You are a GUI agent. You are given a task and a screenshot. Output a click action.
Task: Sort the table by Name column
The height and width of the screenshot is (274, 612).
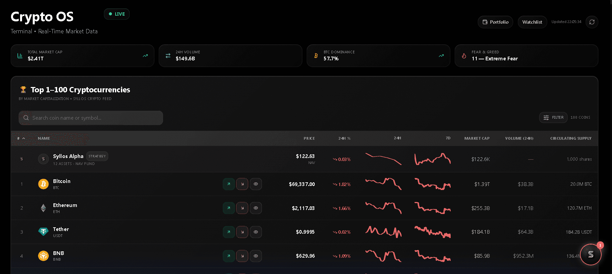[x=44, y=138]
